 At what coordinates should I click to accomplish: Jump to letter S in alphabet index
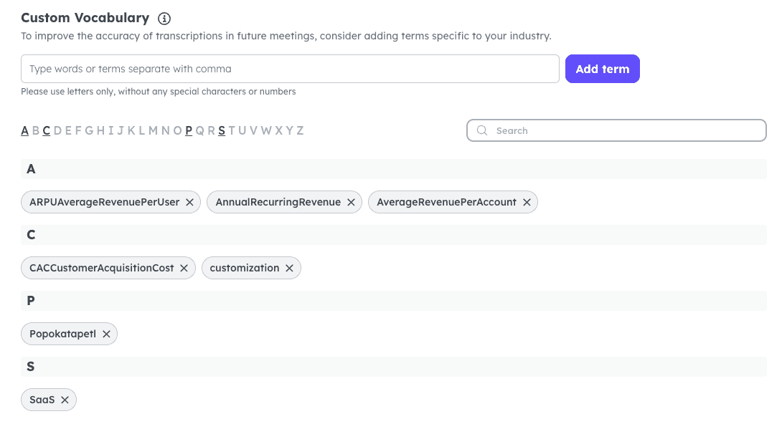222,130
